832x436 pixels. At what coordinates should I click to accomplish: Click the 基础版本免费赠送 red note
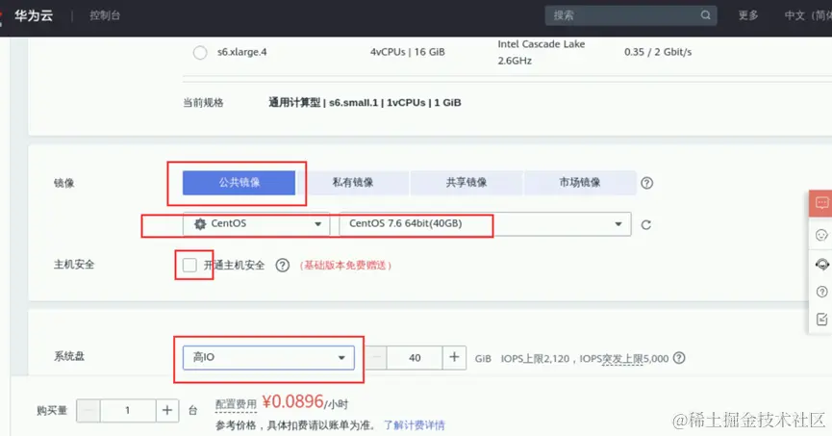345,265
